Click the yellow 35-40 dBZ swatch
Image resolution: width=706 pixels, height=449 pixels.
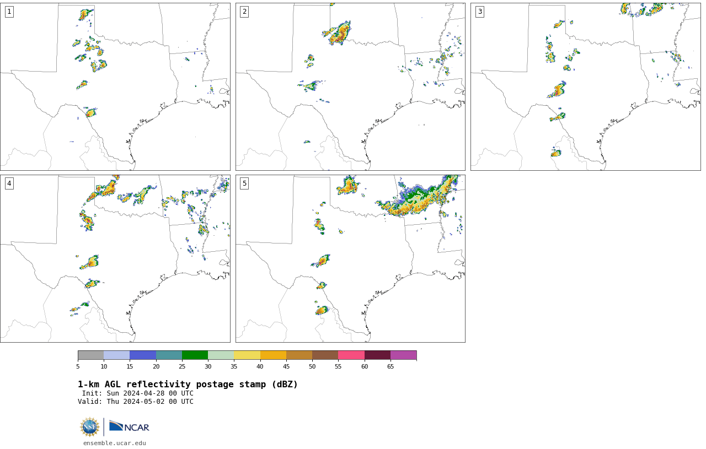(247, 355)
